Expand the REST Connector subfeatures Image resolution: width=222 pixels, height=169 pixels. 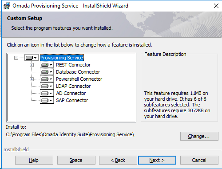32,65
